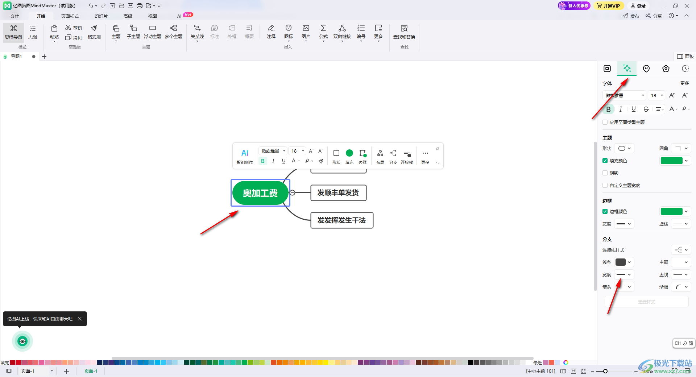Click the 发布 publish button
Viewport: 696px width, 377px height.
click(x=631, y=16)
